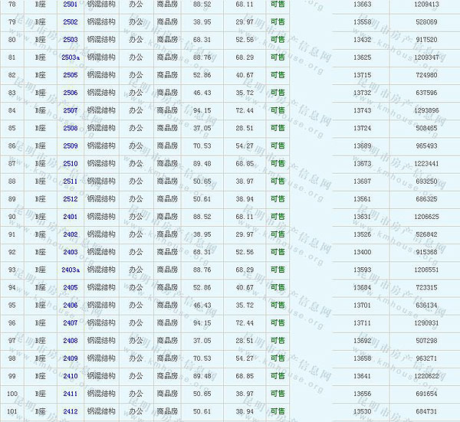Click room 2509 link
This screenshot has height=422, width=460.
(70, 146)
